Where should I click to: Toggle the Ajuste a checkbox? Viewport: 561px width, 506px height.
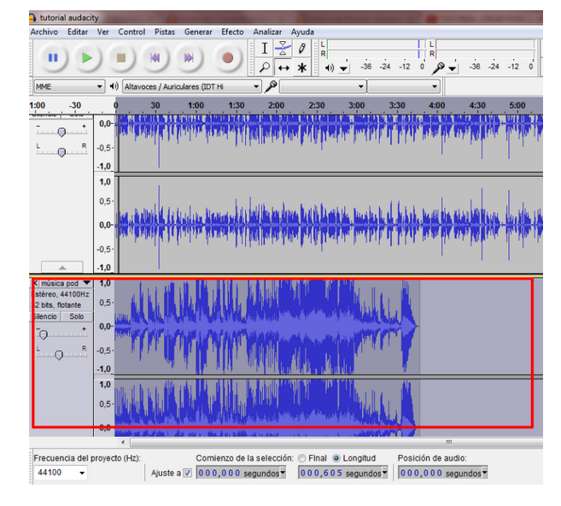pos(187,473)
